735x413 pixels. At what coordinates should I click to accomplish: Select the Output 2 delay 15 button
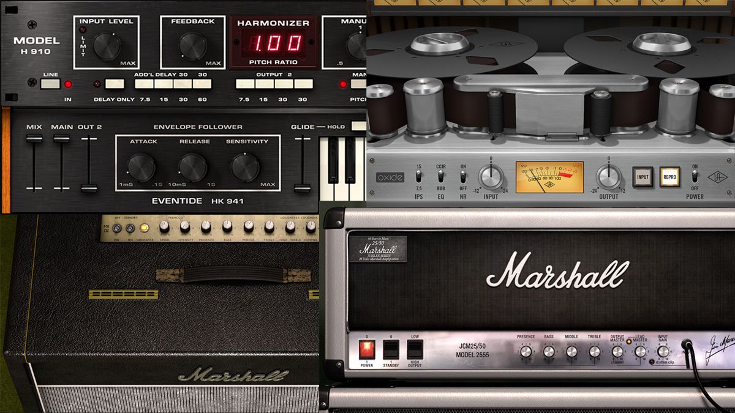pyautogui.click(x=263, y=84)
